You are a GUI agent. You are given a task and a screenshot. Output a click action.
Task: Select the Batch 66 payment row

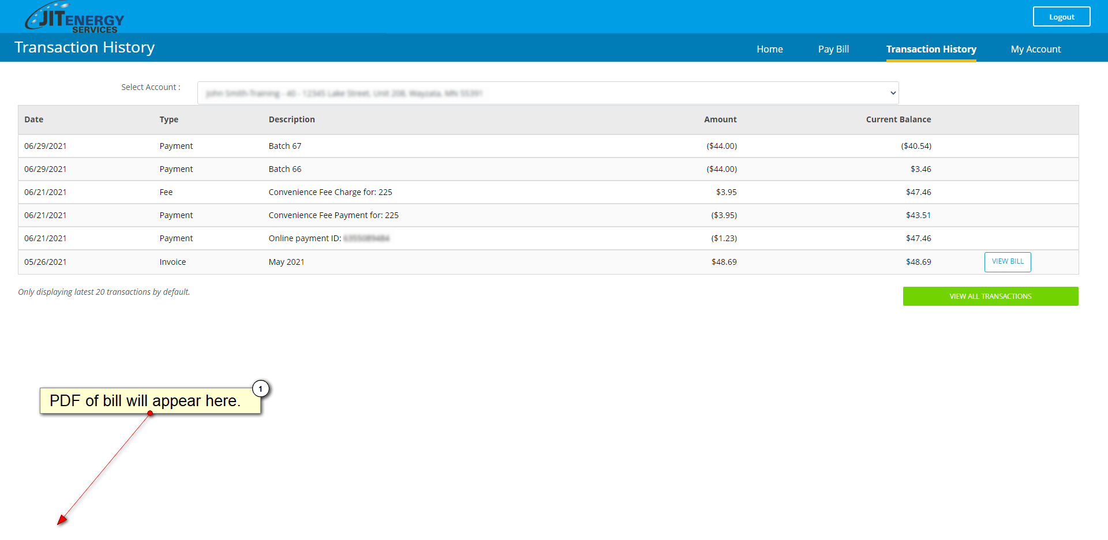285,169
